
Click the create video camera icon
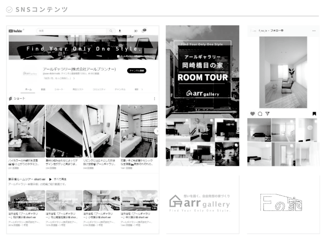coord(136,31)
